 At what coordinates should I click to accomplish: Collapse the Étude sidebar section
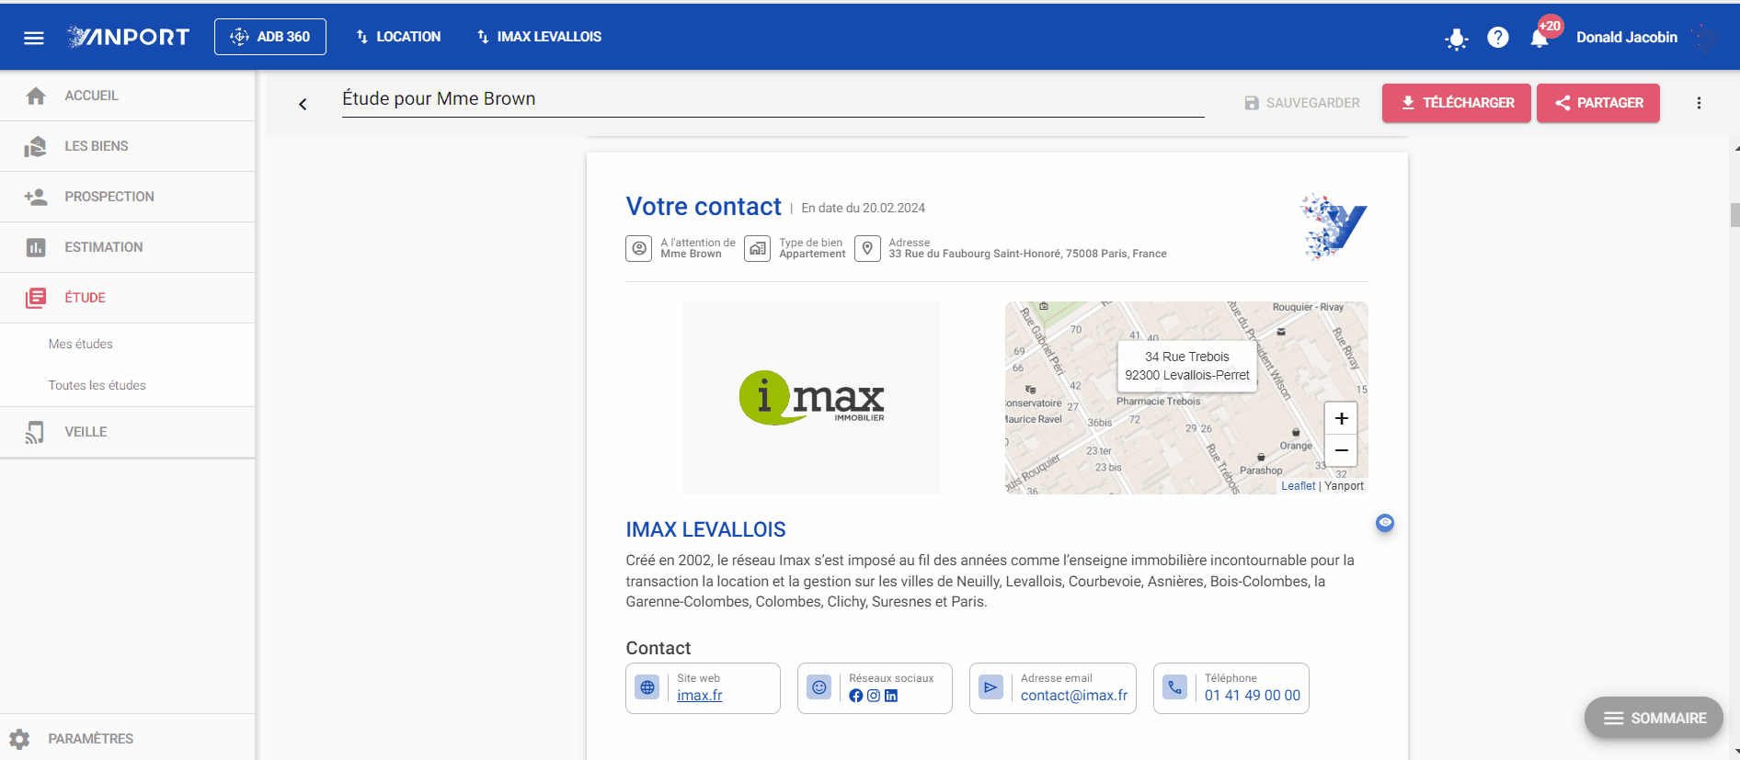tap(128, 298)
